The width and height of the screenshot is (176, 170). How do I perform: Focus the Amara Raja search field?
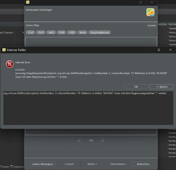click(x=86, y=25)
